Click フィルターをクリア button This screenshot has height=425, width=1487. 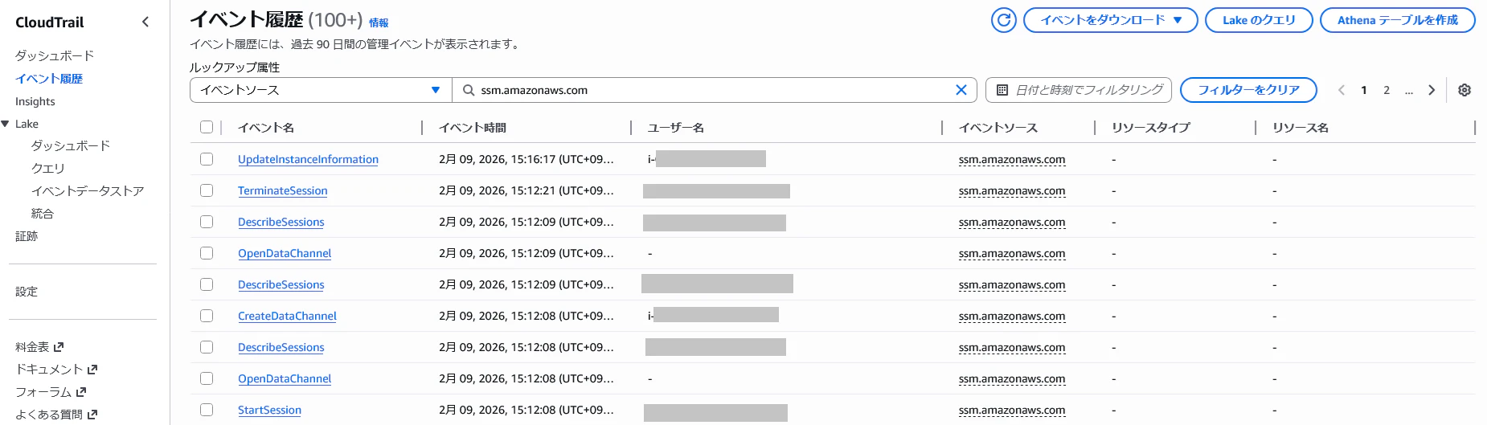tap(1248, 90)
